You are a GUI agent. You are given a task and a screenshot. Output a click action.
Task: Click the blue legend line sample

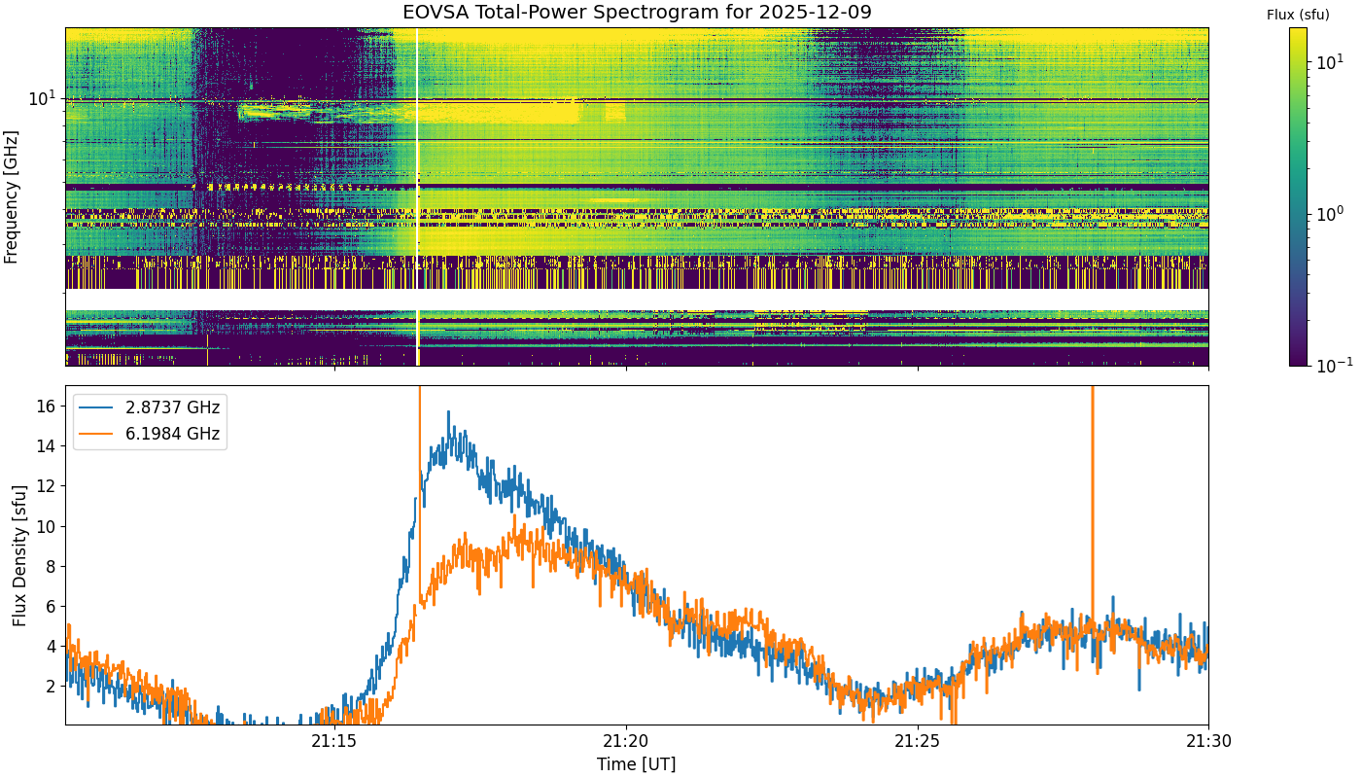(98, 407)
